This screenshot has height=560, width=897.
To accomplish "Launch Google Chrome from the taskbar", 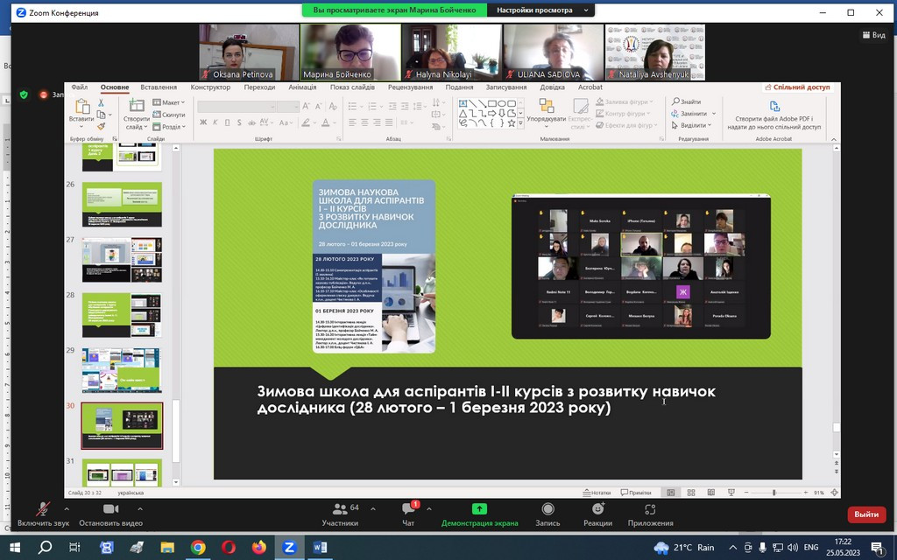I will (198, 548).
